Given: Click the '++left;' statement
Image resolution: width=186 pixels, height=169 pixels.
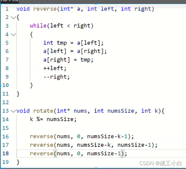Looking at the screenshot, I should tap(55, 68).
